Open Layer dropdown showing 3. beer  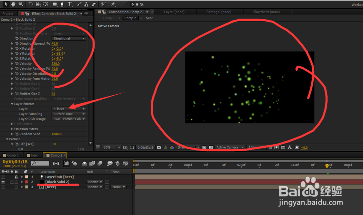[69, 109]
